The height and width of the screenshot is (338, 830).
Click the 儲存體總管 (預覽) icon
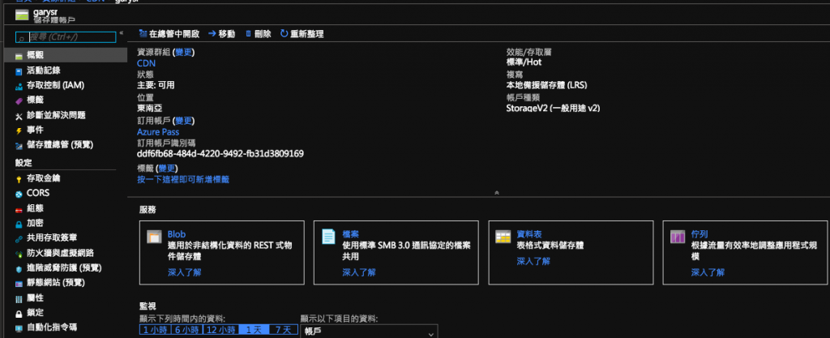tap(19, 145)
